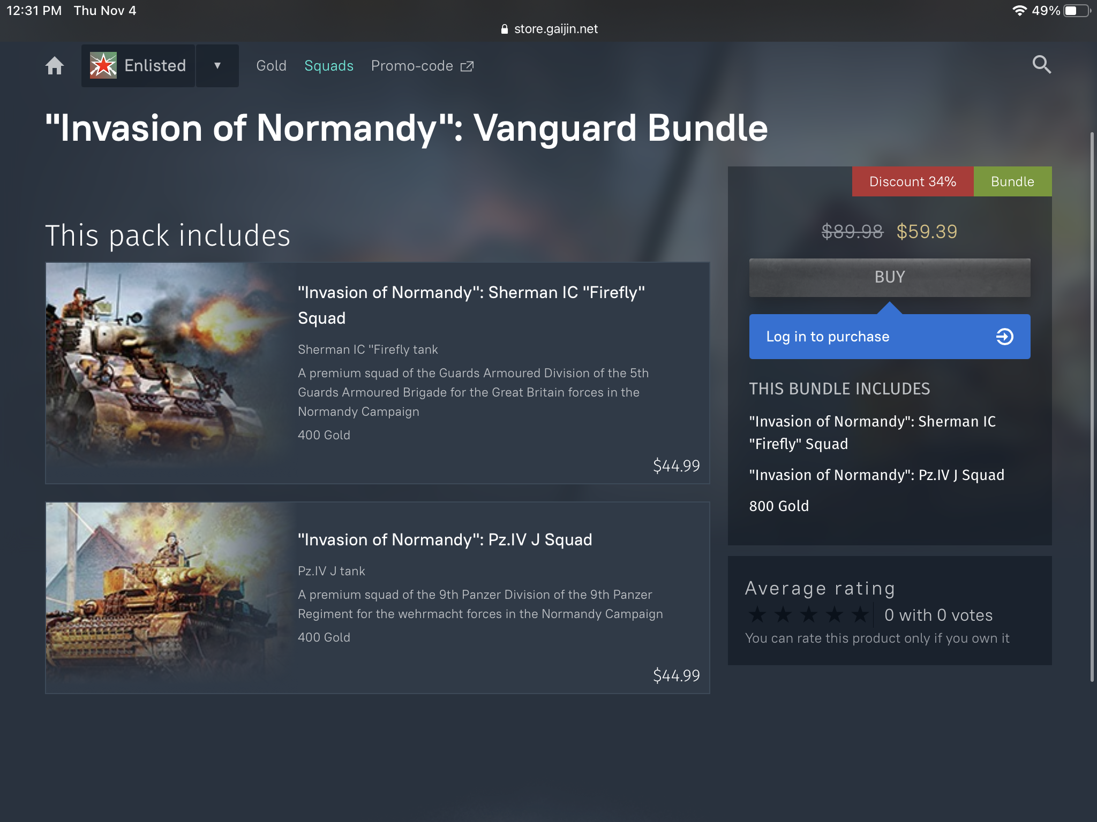Open the Promo-code link
The image size is (1097, 822).
coord(412,66)
